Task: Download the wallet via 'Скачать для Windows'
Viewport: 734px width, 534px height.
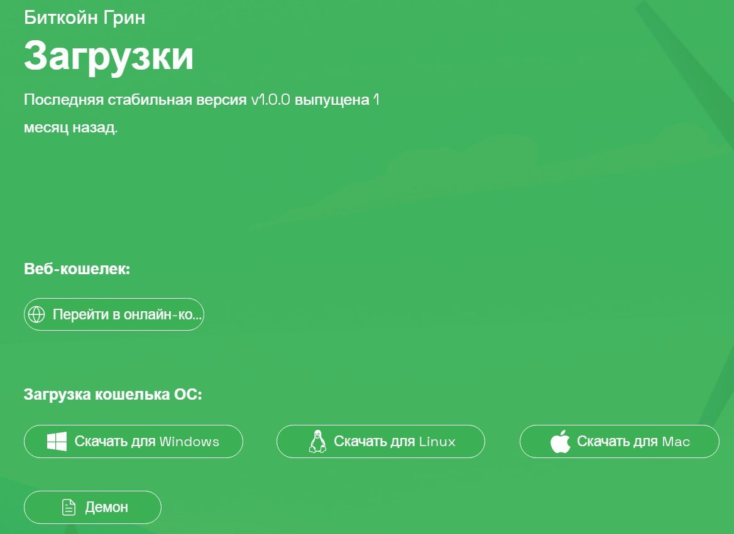Action: click(133, 441)
